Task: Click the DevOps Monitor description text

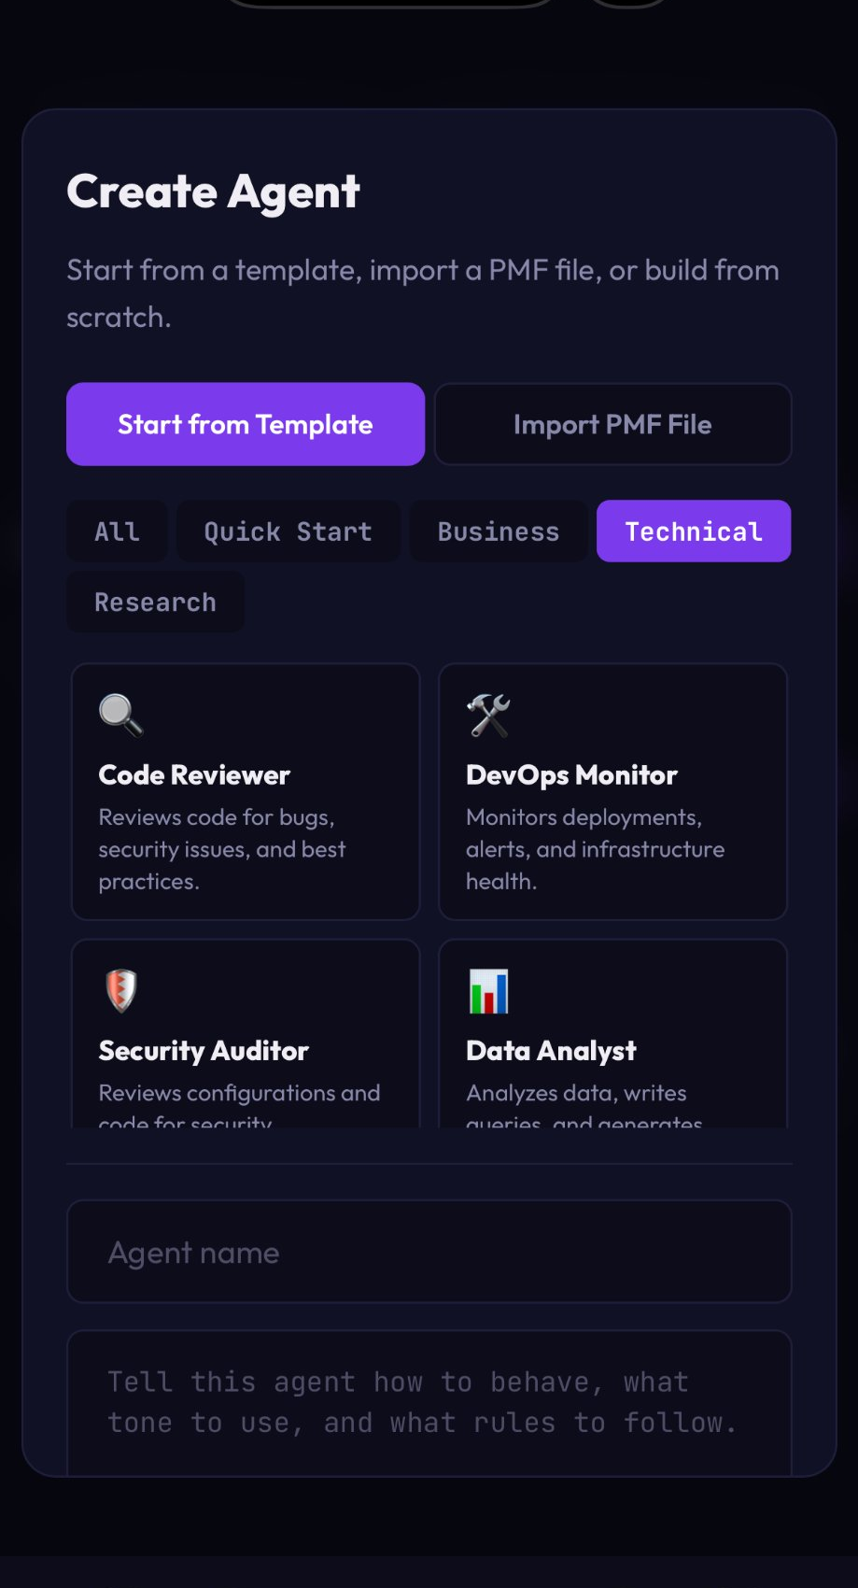Action: 595,849
